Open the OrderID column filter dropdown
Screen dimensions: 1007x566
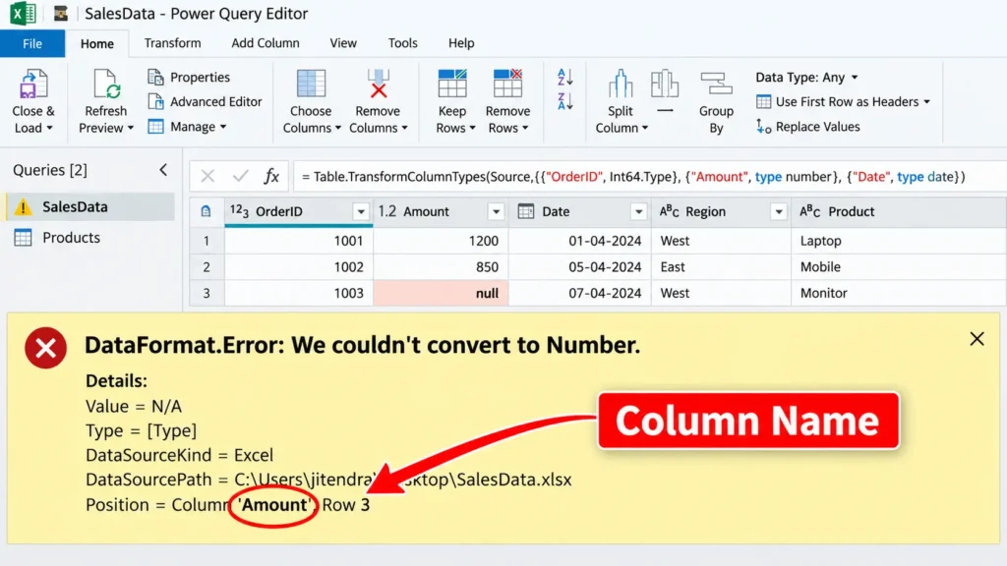coord(361,212)
